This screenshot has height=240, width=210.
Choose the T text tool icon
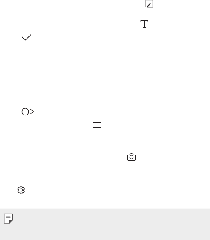click(x=144, y=24)
